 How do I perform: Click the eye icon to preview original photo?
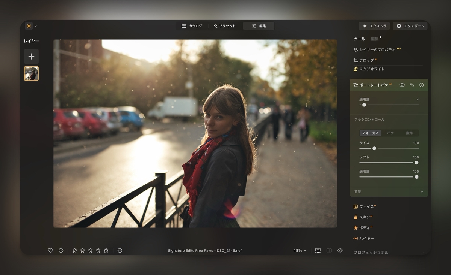coord(341,250)
